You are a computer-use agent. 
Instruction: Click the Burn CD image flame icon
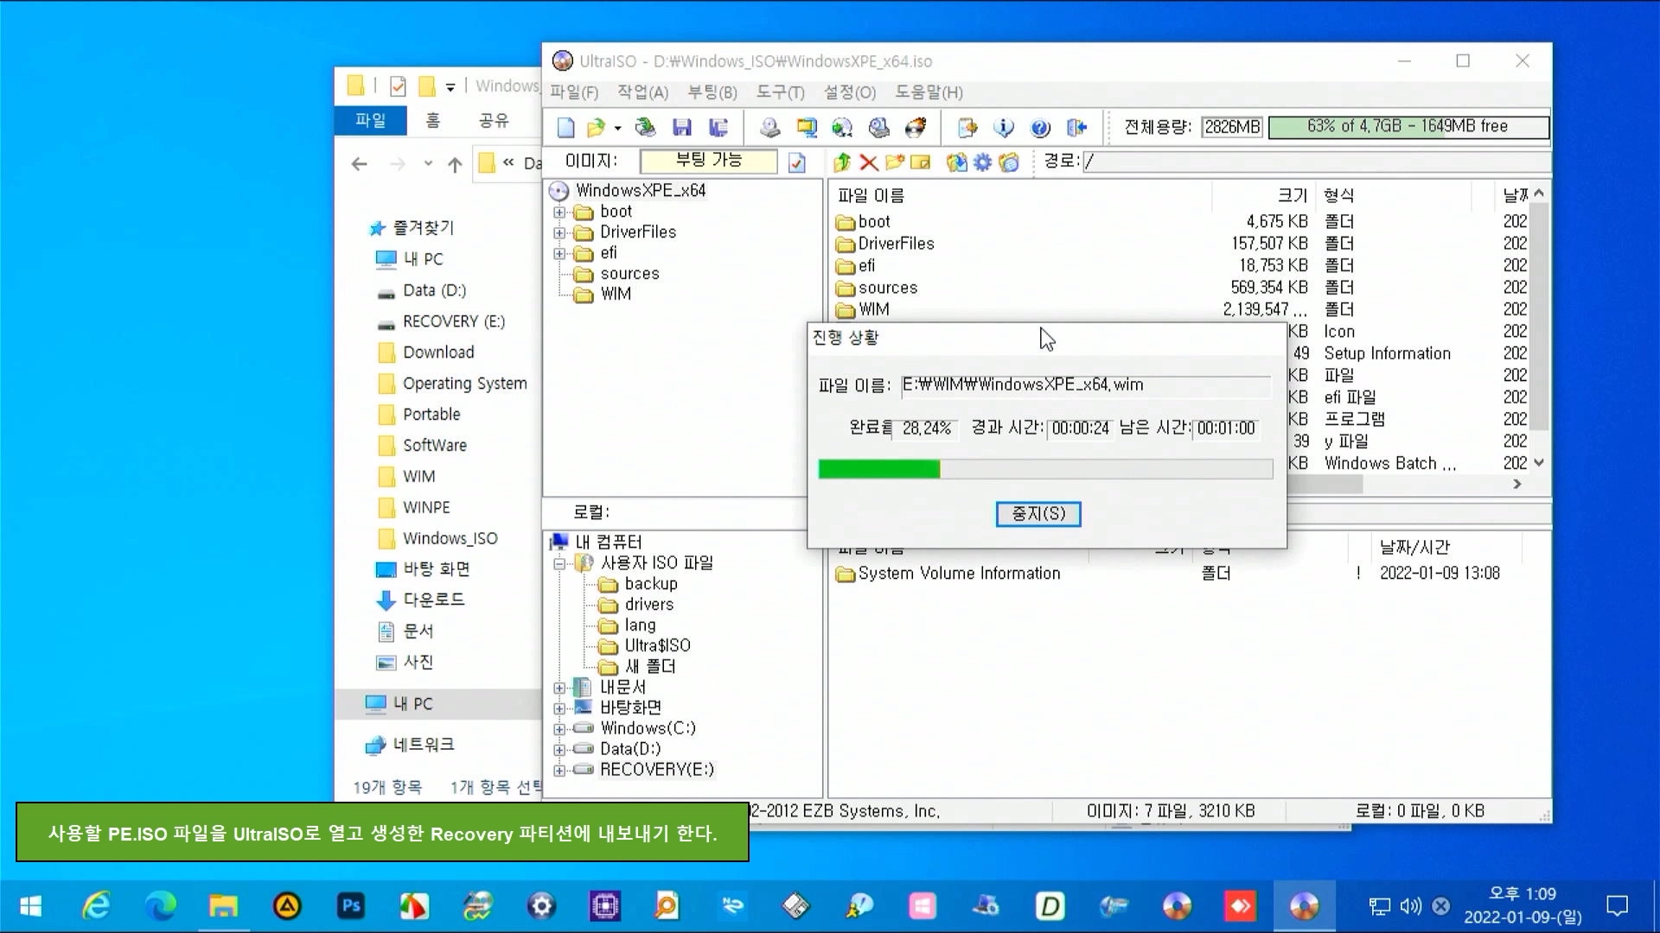(x=915, y=128)
